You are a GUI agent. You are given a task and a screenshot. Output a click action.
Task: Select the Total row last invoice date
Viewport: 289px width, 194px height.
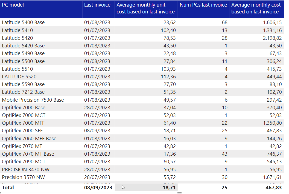98,187
